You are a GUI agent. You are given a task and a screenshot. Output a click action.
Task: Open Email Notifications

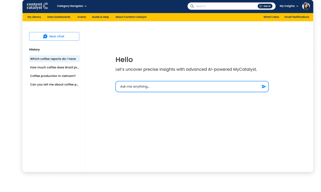[x=297, y=17]
